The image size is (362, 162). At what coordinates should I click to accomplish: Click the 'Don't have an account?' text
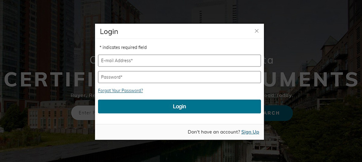(x=214, y=132)
